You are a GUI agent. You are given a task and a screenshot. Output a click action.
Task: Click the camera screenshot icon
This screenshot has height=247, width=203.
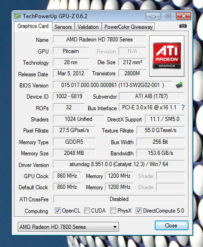(x=183, y=26)
